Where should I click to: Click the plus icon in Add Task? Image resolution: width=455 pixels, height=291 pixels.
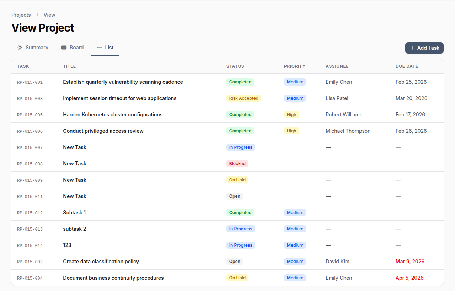tap(412, 48)
